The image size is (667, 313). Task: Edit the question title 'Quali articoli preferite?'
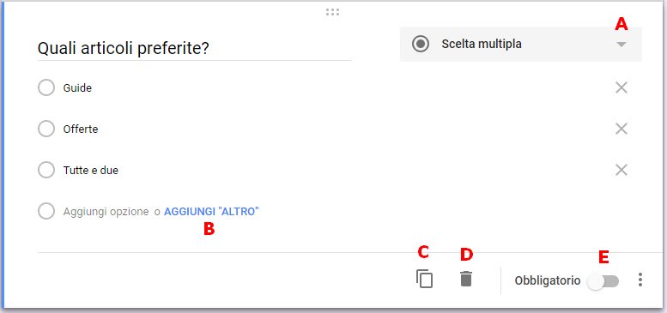[x=194, y=48]
